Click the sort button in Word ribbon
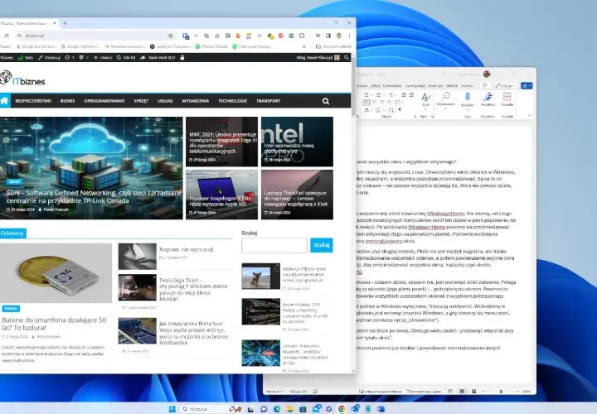The height and width of the screenshot is (414, 597). point(391,110)
